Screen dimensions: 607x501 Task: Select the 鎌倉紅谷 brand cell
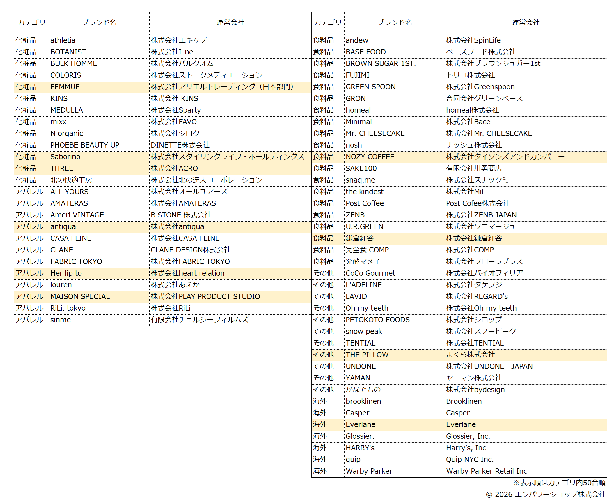[x=359, y=238]
